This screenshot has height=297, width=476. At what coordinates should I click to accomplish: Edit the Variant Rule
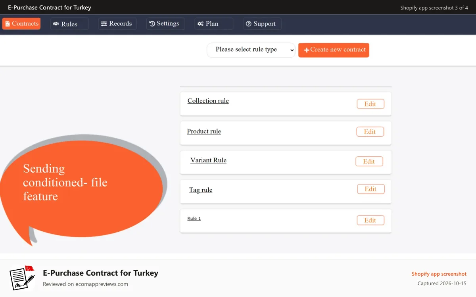click(x=369, y=161)
